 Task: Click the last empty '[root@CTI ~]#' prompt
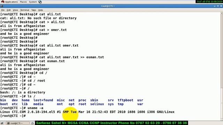(x=13, y=116)
